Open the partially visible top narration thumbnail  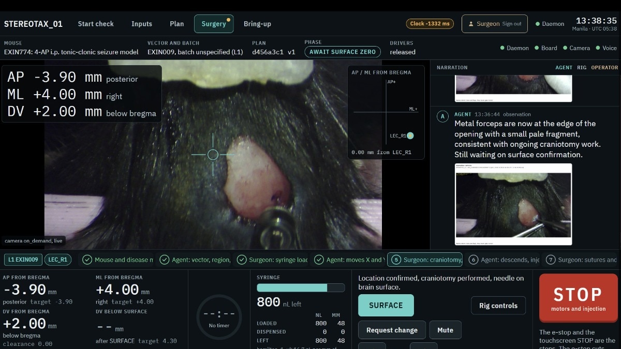click(x=513, y=89)
